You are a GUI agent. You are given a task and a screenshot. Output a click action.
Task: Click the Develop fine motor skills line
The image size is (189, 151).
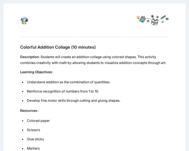[74, 101]
